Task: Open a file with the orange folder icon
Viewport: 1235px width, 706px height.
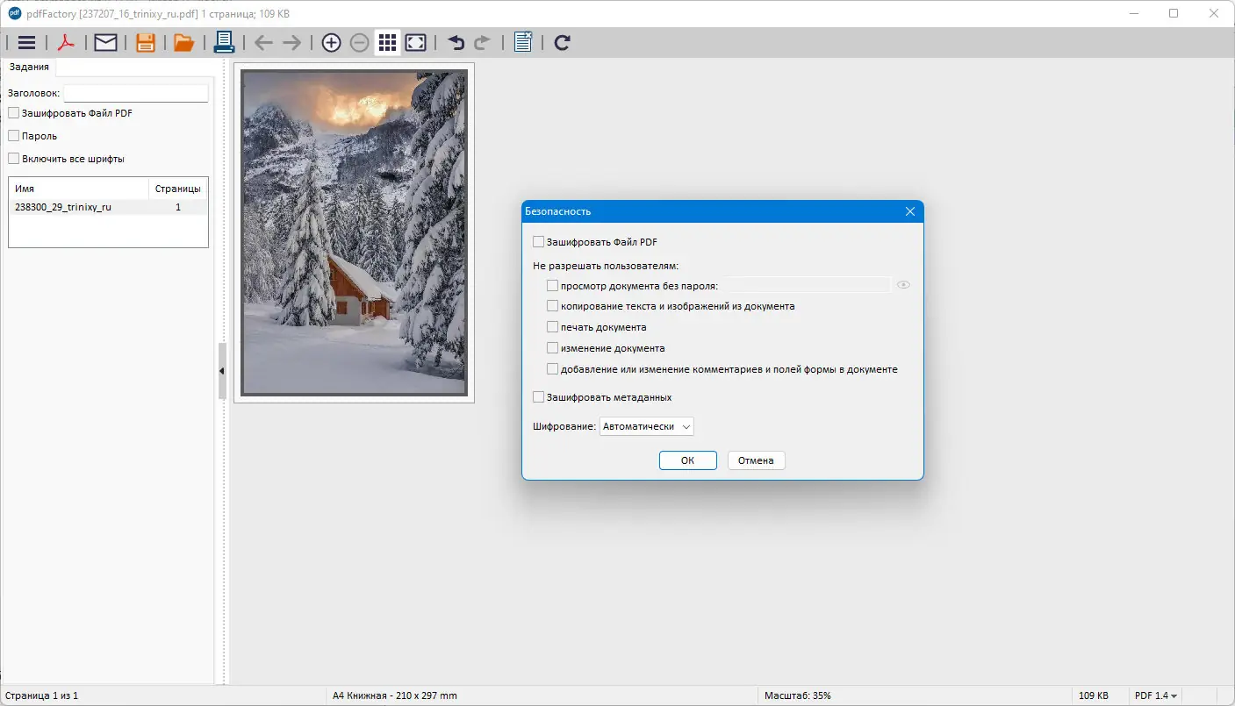Action: pyautogui.click(x=183, y=42)
